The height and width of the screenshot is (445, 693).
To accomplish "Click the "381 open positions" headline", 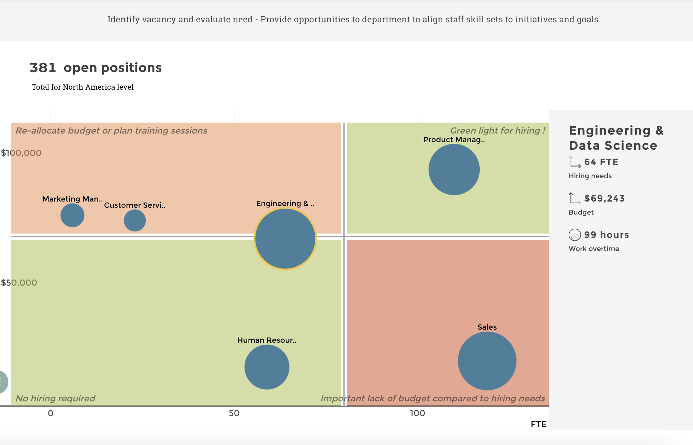I will pos(95,68).
